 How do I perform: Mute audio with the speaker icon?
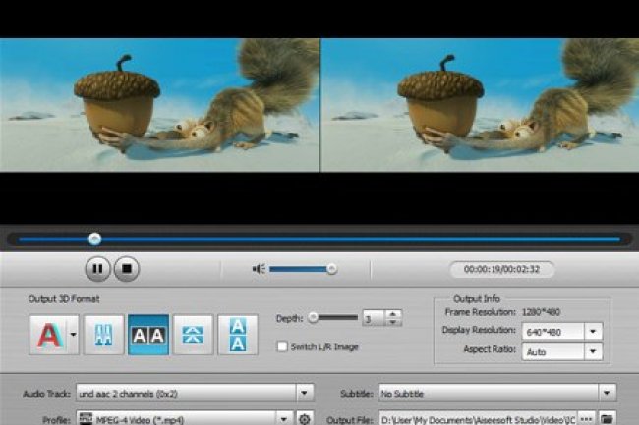tap(259, 269)
